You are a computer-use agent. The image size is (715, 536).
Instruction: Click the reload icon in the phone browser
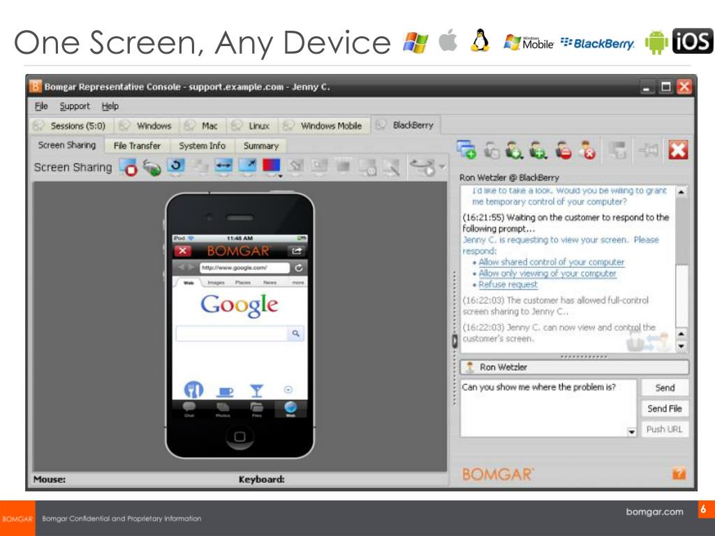(x=299, y=268)
